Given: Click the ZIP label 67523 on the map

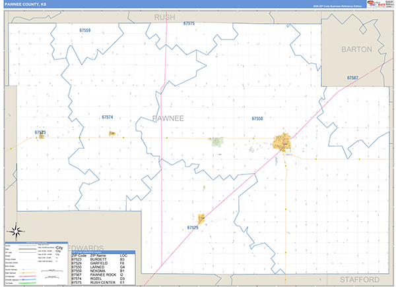Looking at the screenshot, I should (40, 132).
